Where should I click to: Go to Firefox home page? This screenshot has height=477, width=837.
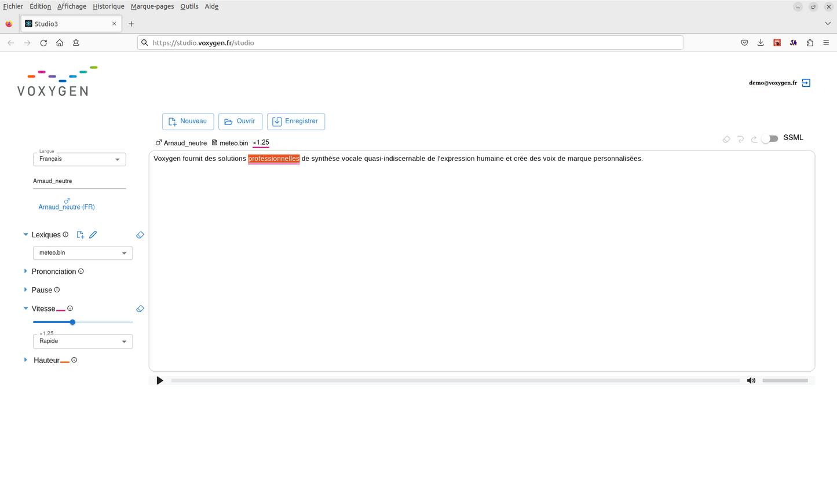pos(60,43)
